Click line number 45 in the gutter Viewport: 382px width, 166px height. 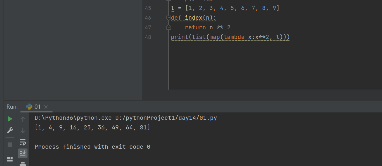[148, 8]
